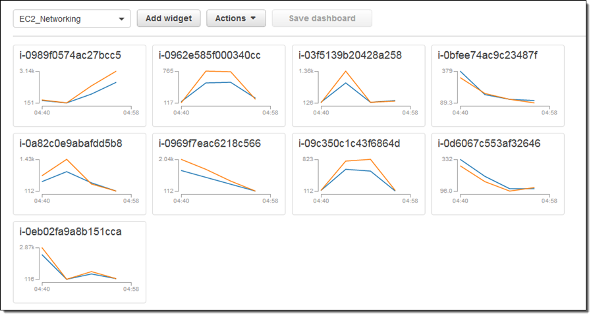
Task: Click the i-0bfee74ac9c23487f widget title
Action: 488,55
